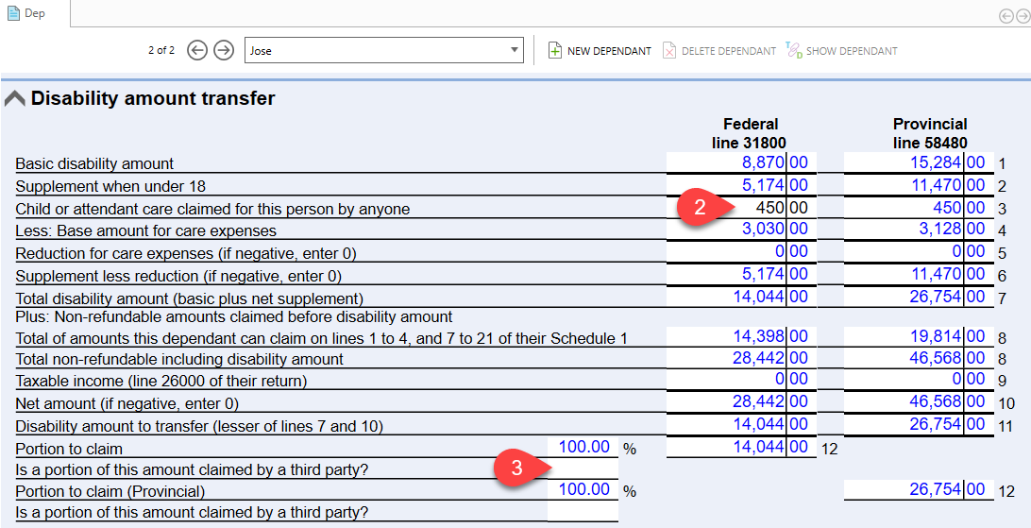Image resolution: width=1031 pixels, height=528 pixels.
Task: Click provincial claimed amount 26,754 line 12
Action: click(918, 489)
